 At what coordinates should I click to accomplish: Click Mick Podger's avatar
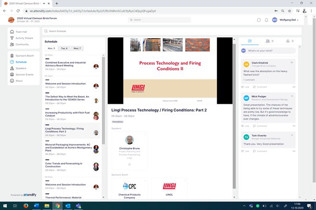[246, 98]
